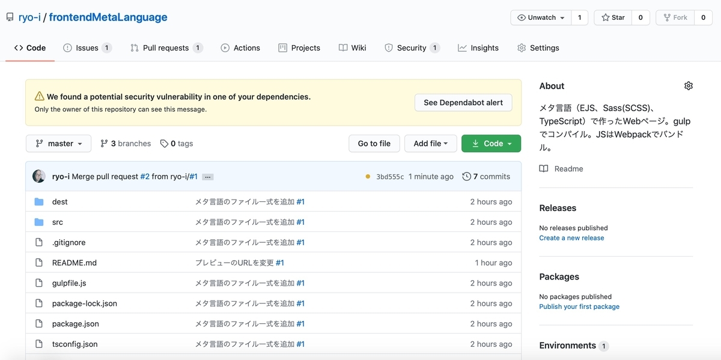721x360 pixels.
Task: Open the Readme link in About
Action: pyautogui.click(x=568, y=169)
